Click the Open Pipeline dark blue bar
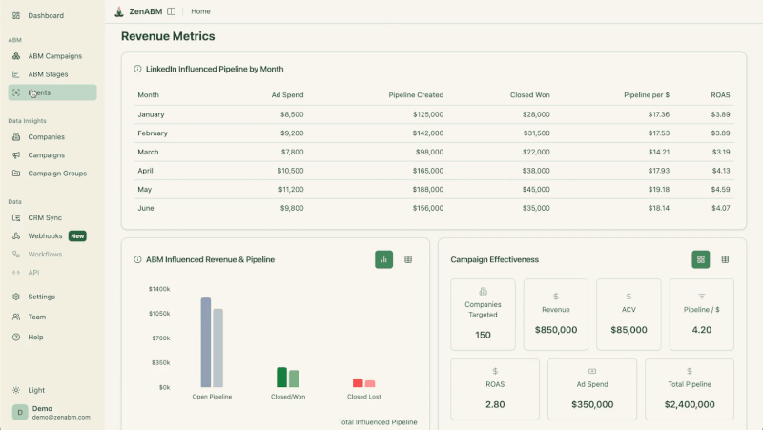 click(205, 341)
